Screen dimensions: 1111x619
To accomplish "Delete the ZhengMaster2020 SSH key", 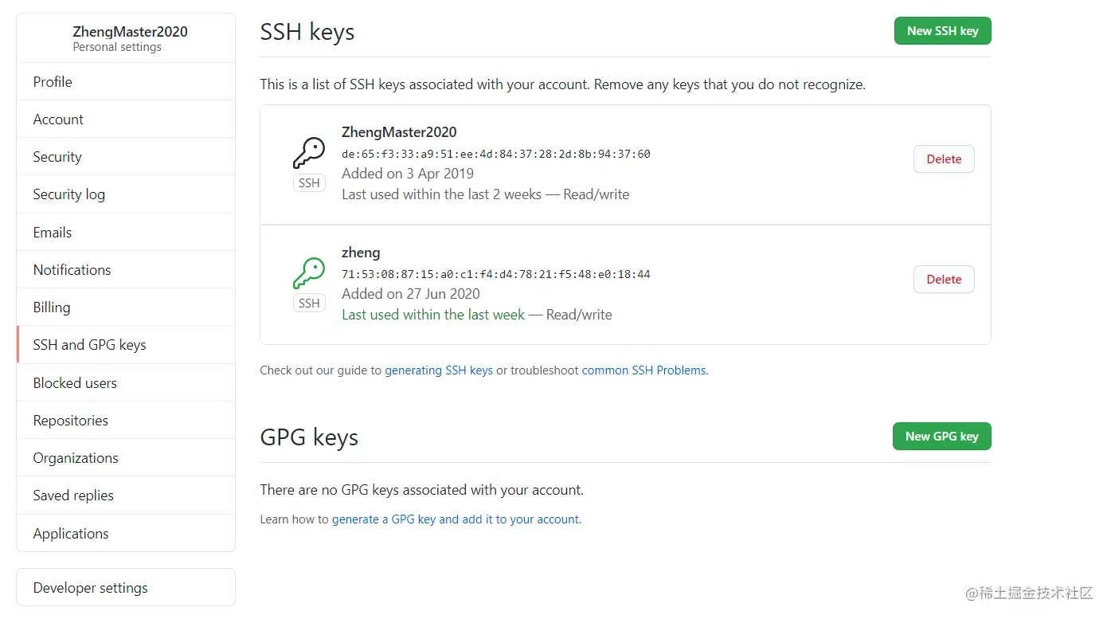I will point(944,159).
